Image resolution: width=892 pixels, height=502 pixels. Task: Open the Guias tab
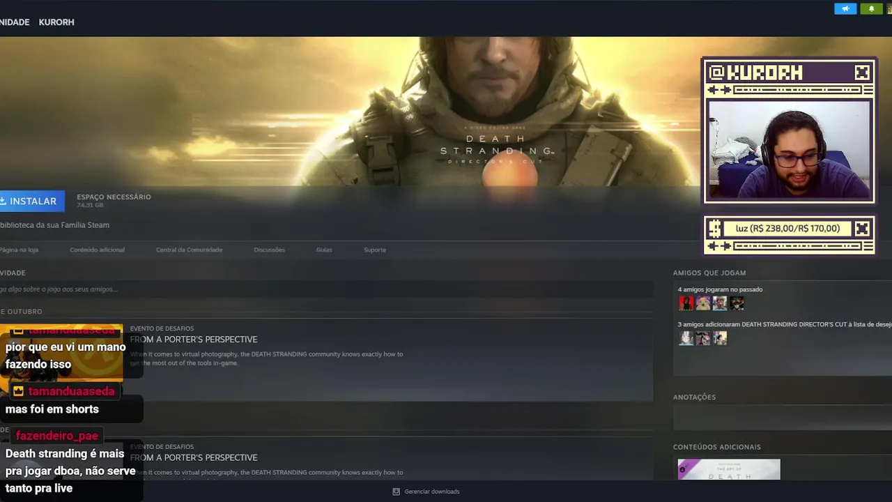(x=324, y=250)
